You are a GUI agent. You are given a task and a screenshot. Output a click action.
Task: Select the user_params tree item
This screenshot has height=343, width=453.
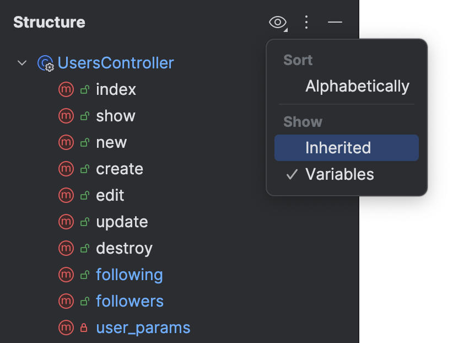tap(143, 328)
